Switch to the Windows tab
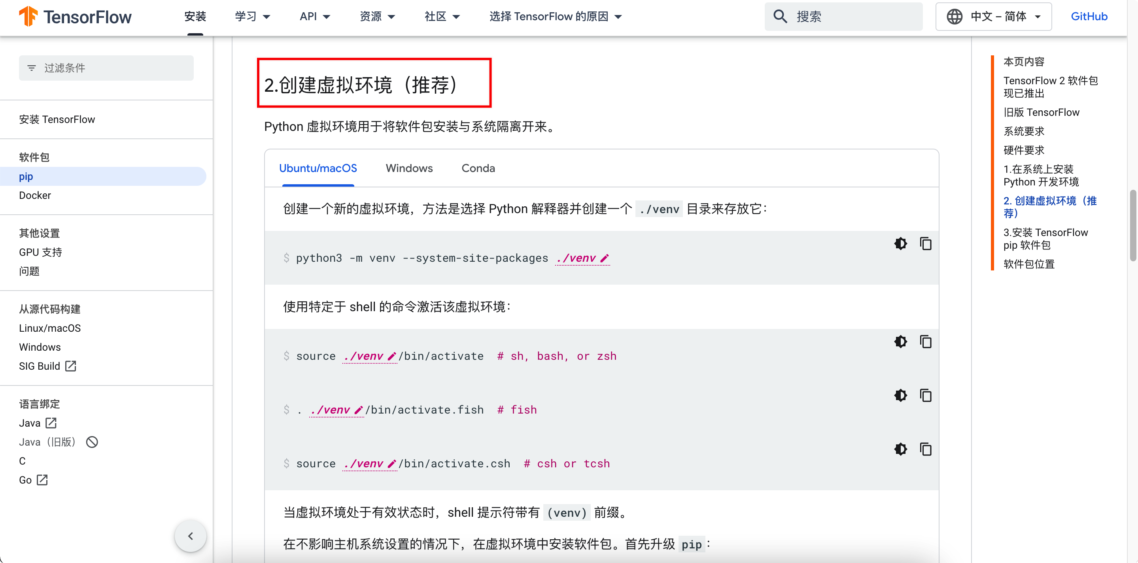Image resolution: width=1138 pixels, height=563 pixels. coord(409,168)
